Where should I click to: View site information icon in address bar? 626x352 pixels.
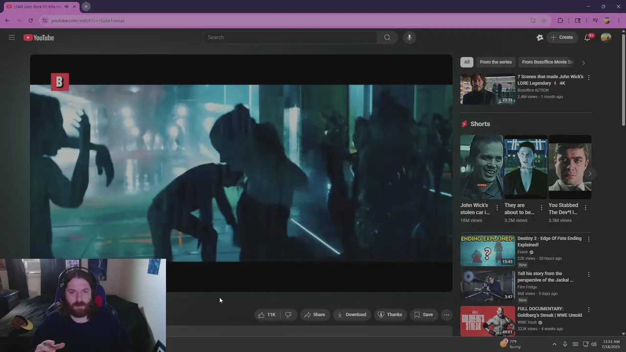(45, 21)
